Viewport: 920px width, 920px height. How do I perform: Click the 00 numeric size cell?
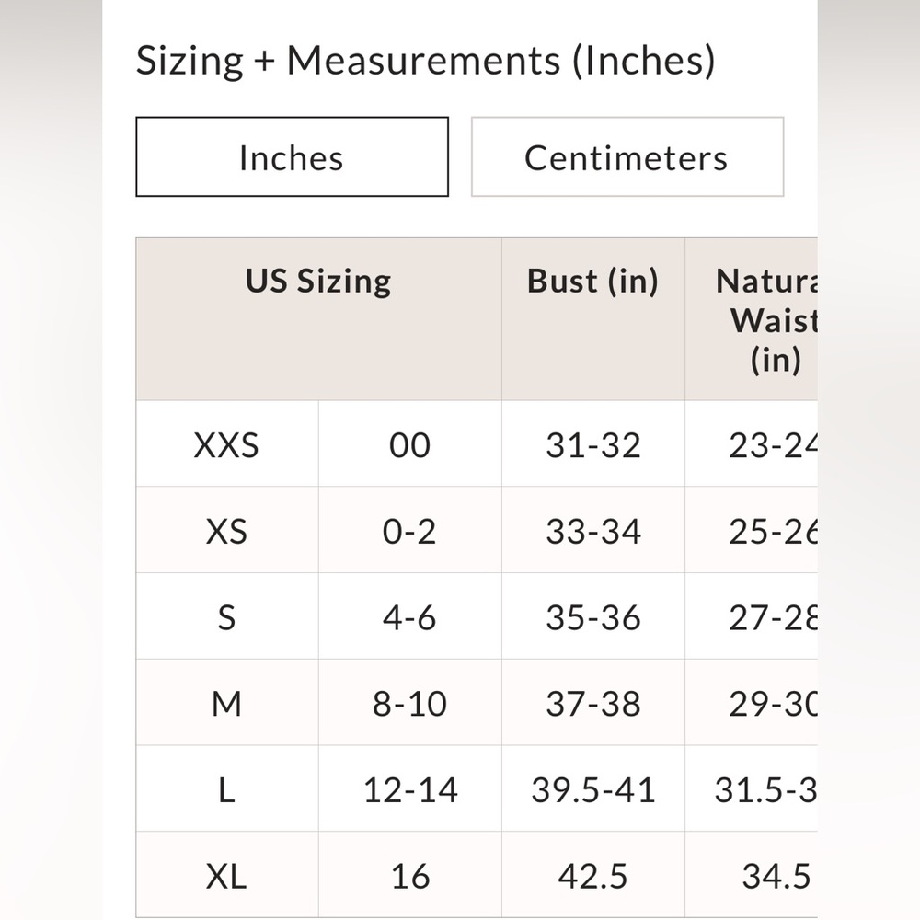410,444
